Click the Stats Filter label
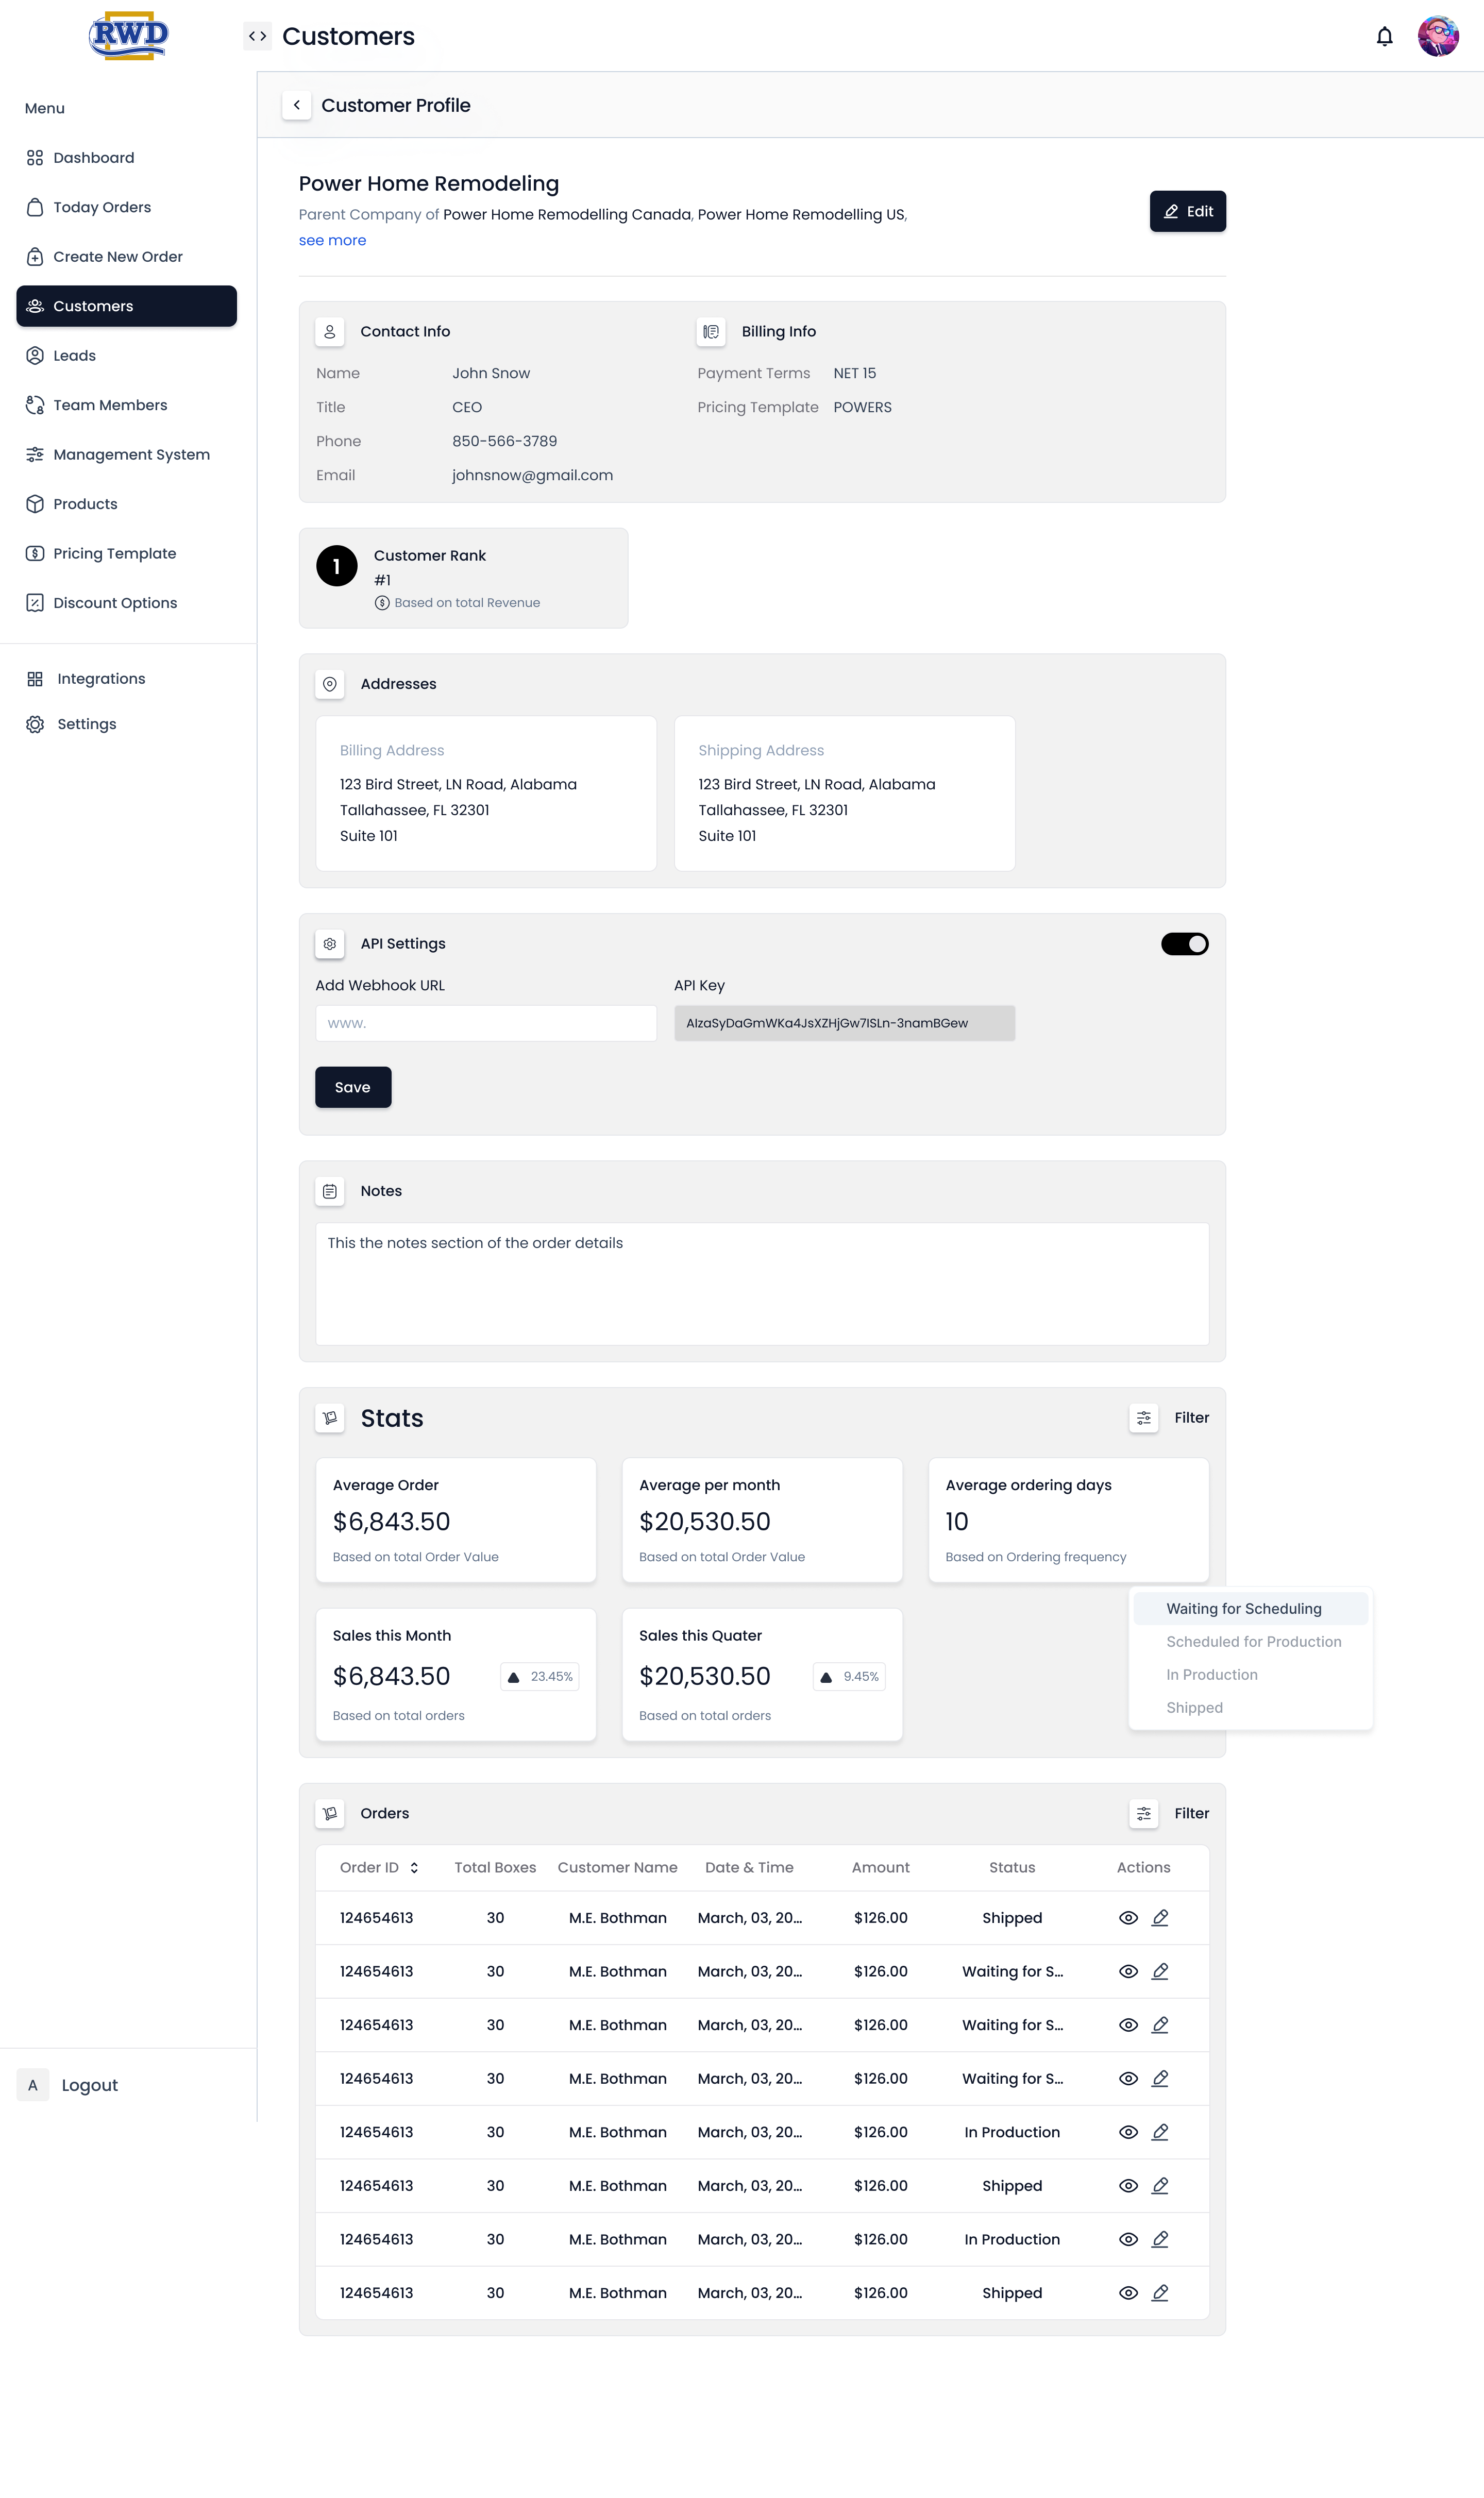 (x=1191, y=1418)
